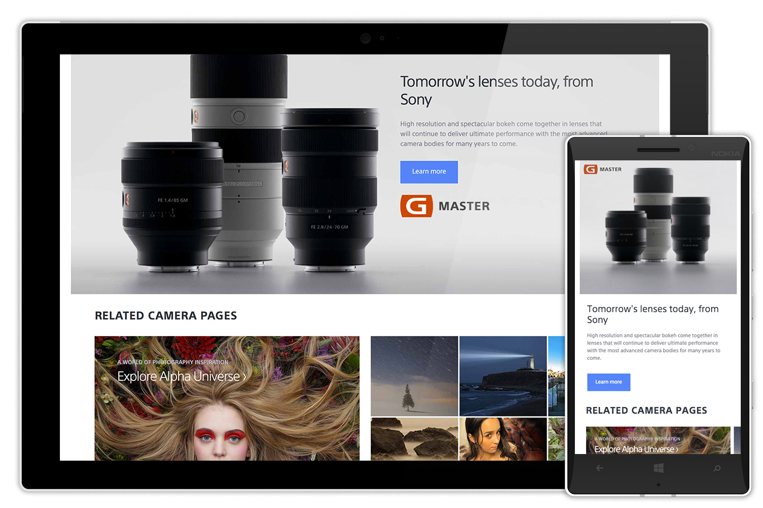Click the Learn more button on the tablet
Image resolution: width=763 pixels, height=508 pixels.
[x=429, y=172]
